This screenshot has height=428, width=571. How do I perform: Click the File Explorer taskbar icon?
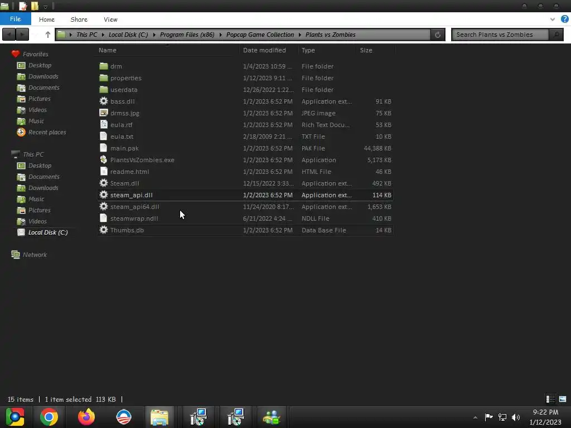point(159,417)
